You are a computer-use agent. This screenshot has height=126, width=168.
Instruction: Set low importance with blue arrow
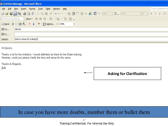click(x=34, y=24)
